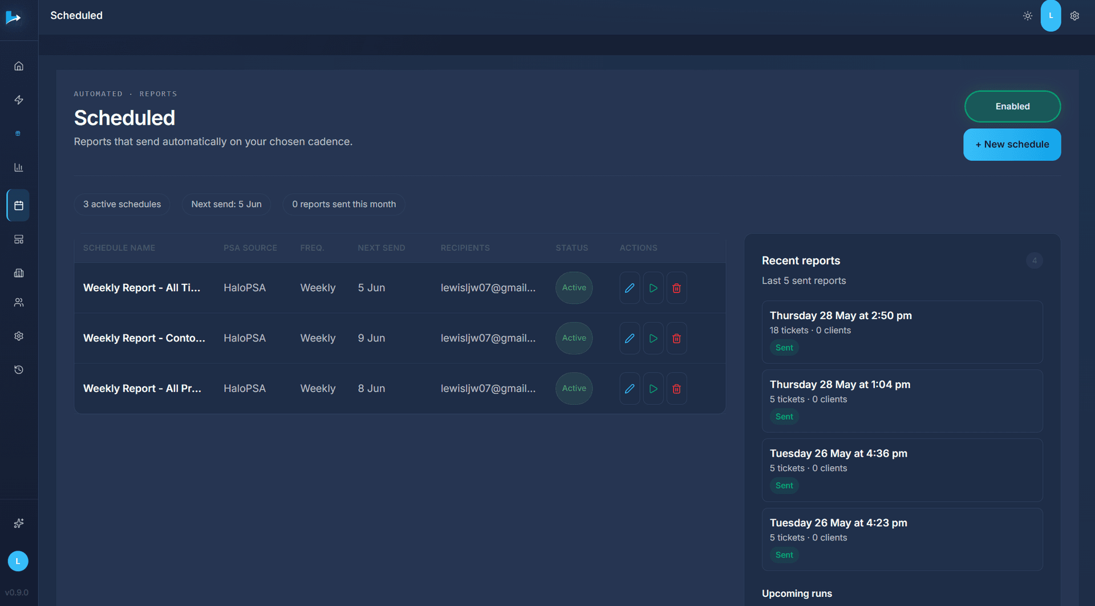The width and height of the screenshot is (1095, 606).
Task: Delete the Weekly Report - All Ti... schedule
Action: [x=676, y=288]
